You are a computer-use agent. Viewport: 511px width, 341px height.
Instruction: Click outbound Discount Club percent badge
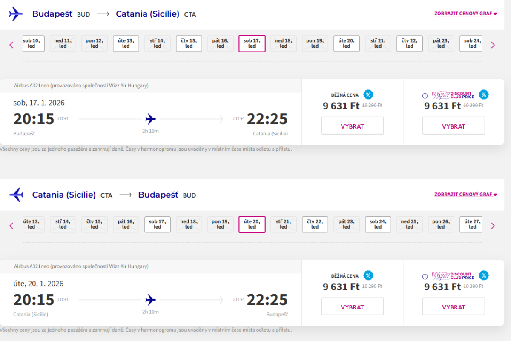click(x=483, y=95)
